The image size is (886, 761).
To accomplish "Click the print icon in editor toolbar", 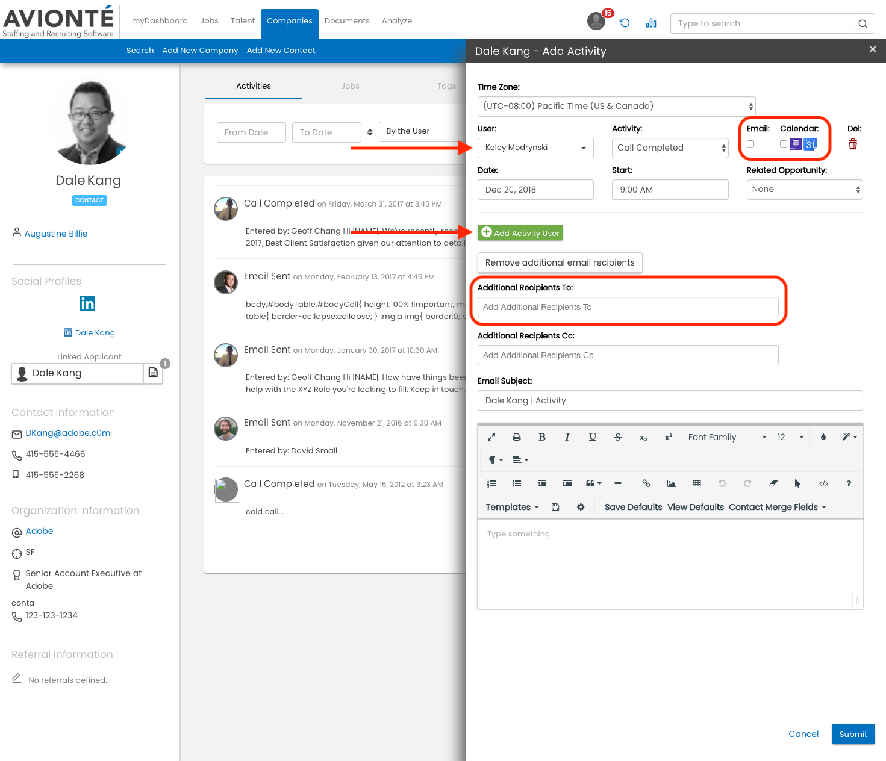I will [516, 437].
